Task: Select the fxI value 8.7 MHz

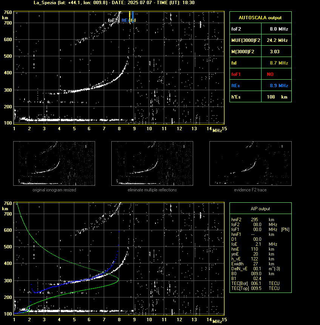Action: pos(279,63)
